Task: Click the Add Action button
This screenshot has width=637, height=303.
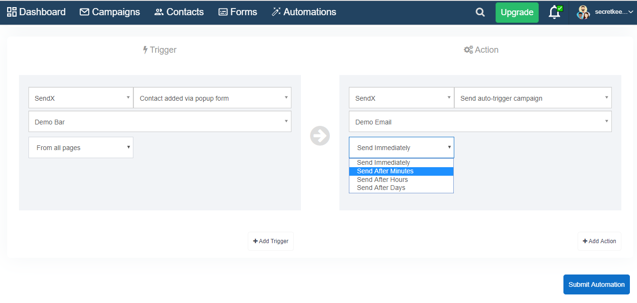Action: pos(600,241)
